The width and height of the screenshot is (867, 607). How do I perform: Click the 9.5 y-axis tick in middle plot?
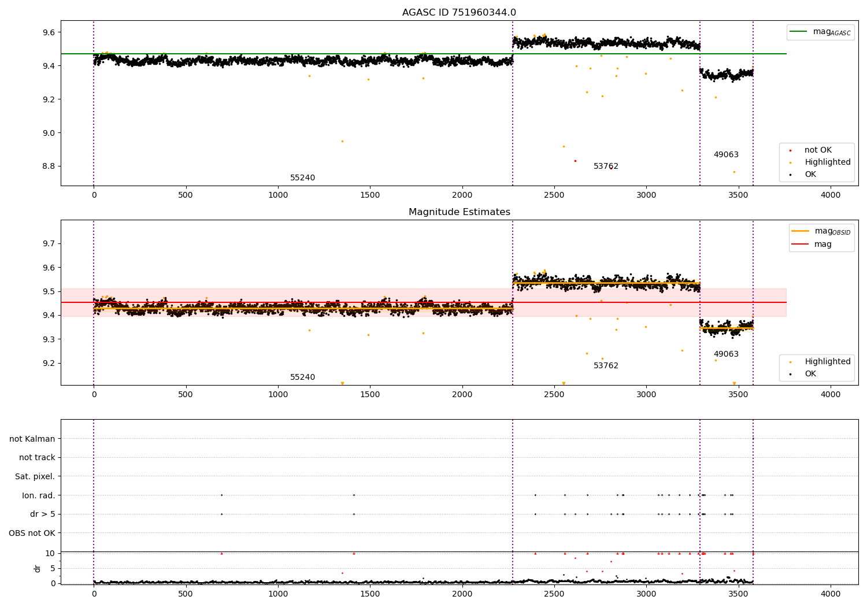pyautogui.click(x=47, y=291)
